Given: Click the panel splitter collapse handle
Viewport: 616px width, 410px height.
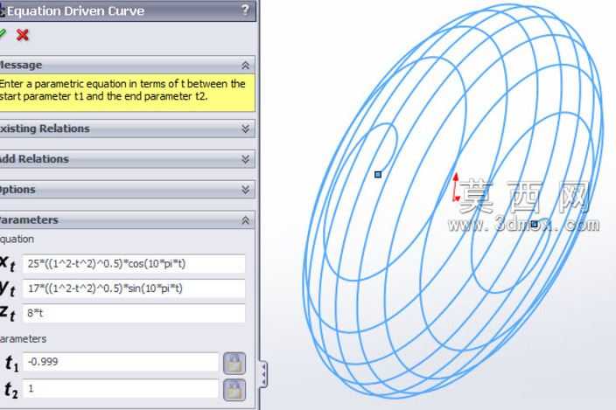Looking at the screenshot, I should point(263,374).
